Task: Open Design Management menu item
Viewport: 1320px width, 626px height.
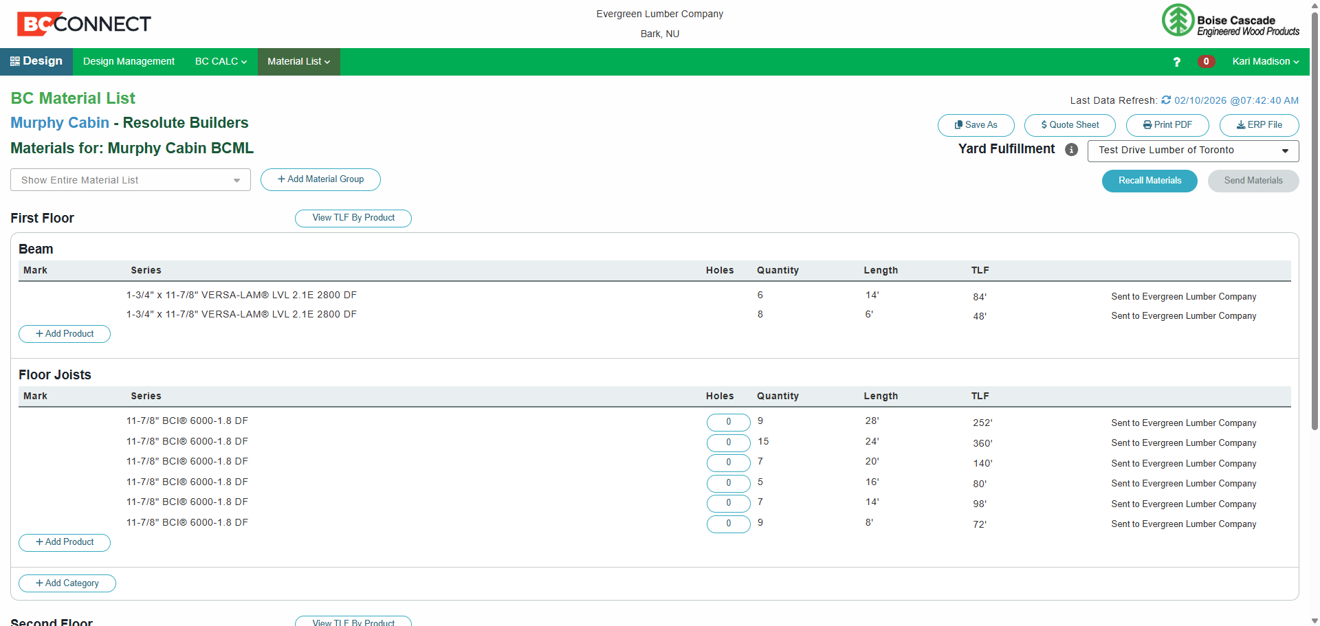Action: pyautogui.click(x=129, y=61)
